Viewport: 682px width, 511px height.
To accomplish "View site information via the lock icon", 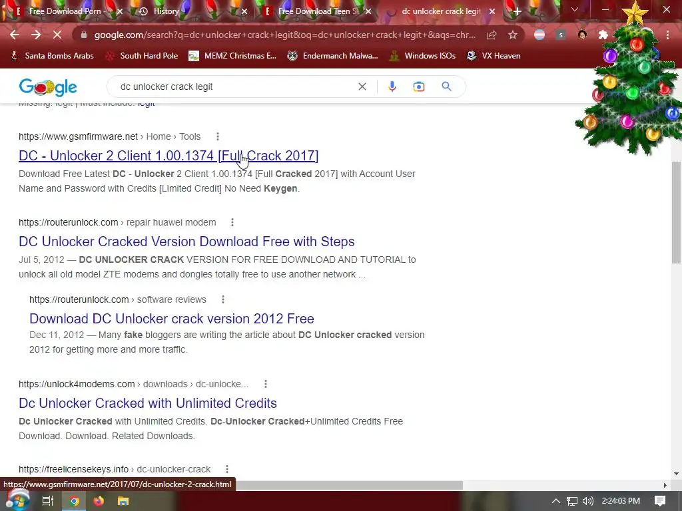I will coord(84,35).
